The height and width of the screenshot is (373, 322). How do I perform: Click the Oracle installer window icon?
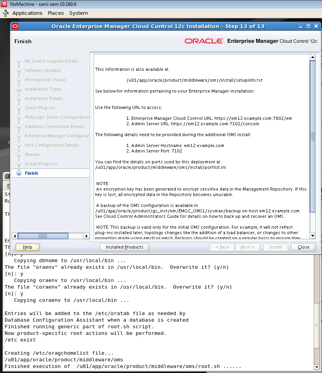tap(15, 26)
